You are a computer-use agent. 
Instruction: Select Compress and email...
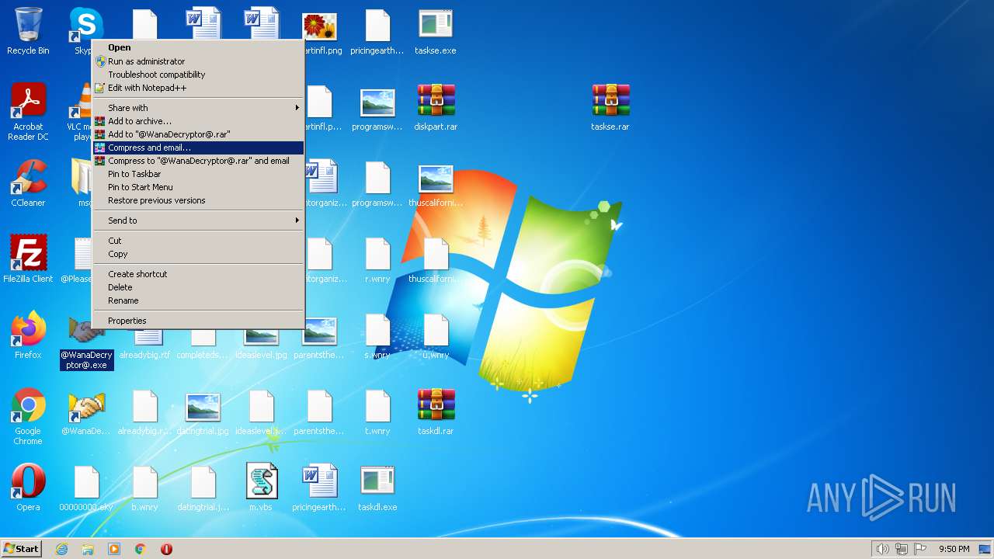(198, 148)
